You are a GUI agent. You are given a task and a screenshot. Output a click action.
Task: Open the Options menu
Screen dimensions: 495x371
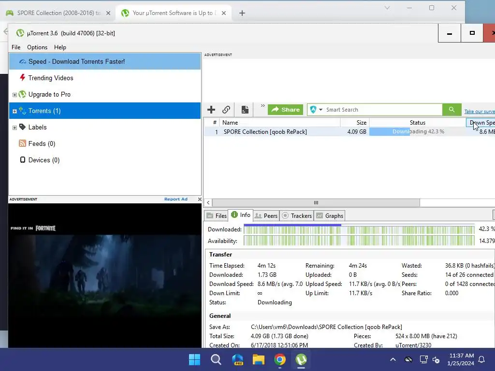[37, 47]
